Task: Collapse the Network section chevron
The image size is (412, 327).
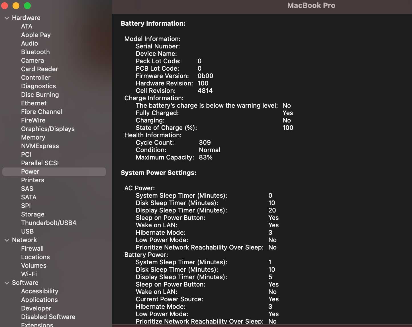Action: pos(7,240)
